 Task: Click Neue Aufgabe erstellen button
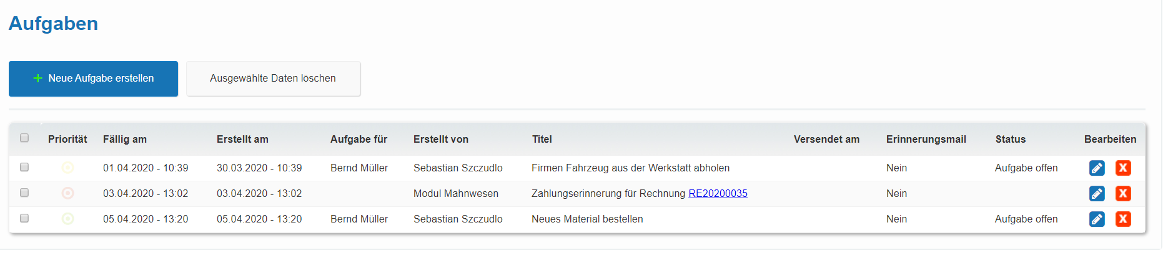(x=93, y=79)
